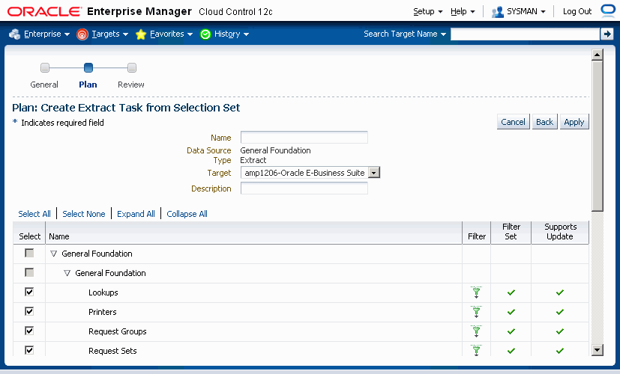The height and width of the screenshot is (374, 620).
Task: Open filter icon for Request Groups row
Action: click(477, 331)
